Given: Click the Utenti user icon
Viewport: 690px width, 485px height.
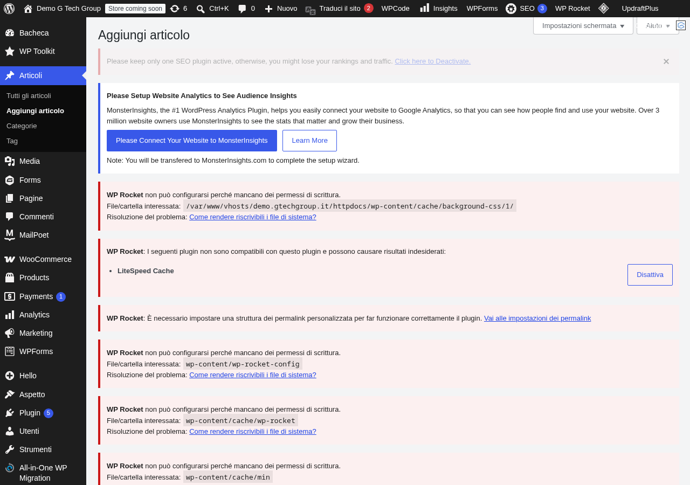Looking at the screenshot, I should (x=10, y=431).
